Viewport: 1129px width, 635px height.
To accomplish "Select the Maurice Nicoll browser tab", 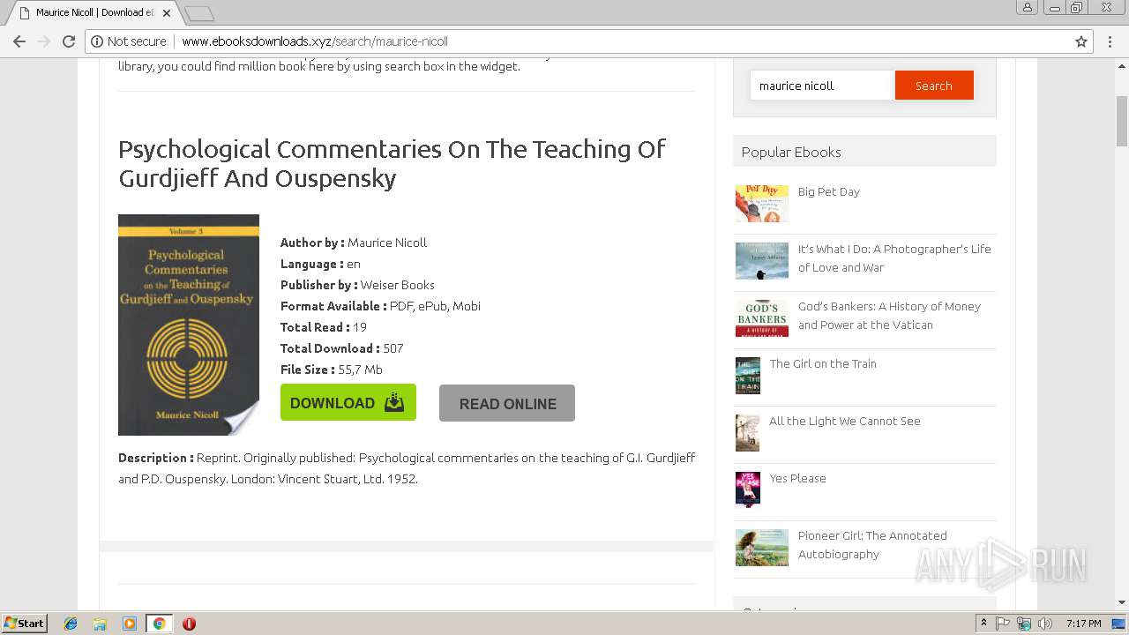I will click(x=93, y=13).
